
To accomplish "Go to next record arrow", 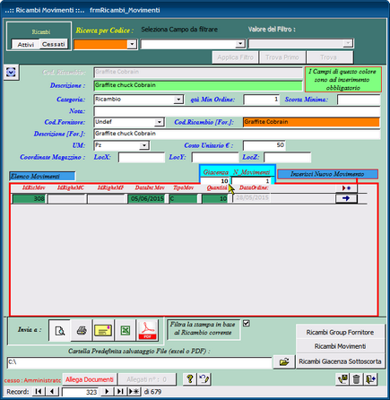I will click(x=107, y=391).
